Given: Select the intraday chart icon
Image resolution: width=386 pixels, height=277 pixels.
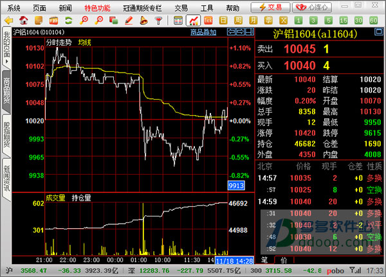Looking at the screenshot, I should 193,20.
